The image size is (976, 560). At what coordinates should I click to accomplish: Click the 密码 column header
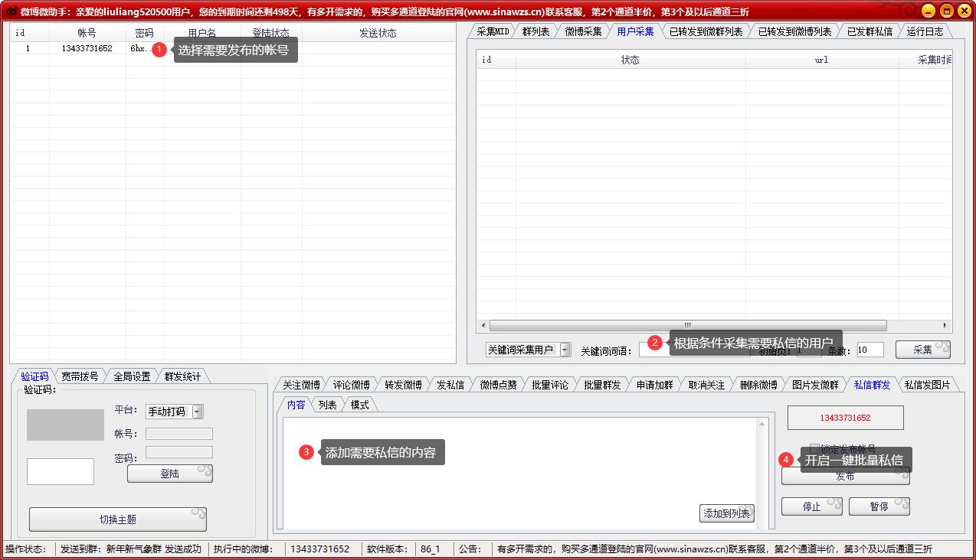pyautogui.click(x=145, y=33)
